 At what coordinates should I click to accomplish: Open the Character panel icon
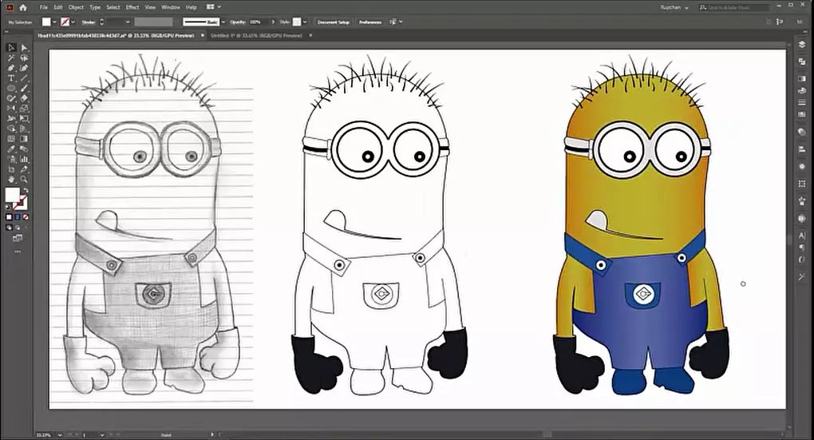pos(801,236)
